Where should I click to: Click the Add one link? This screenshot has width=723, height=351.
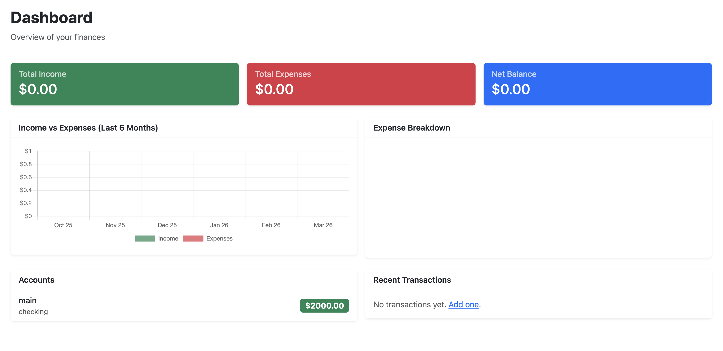(463, 304)
